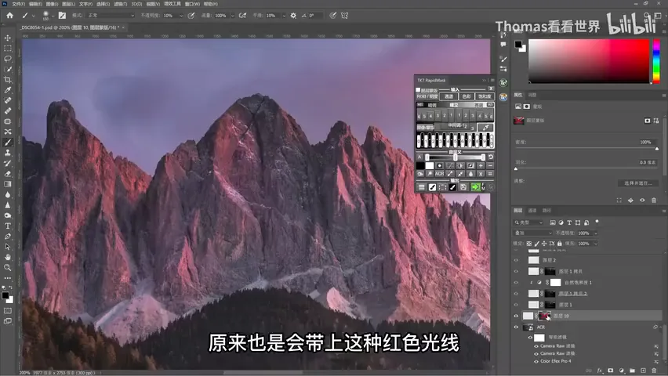The width and height of the screenshot is (668, 376).
Task: Toggle visibility of ACR layer
Action: (x=516, y=327)
